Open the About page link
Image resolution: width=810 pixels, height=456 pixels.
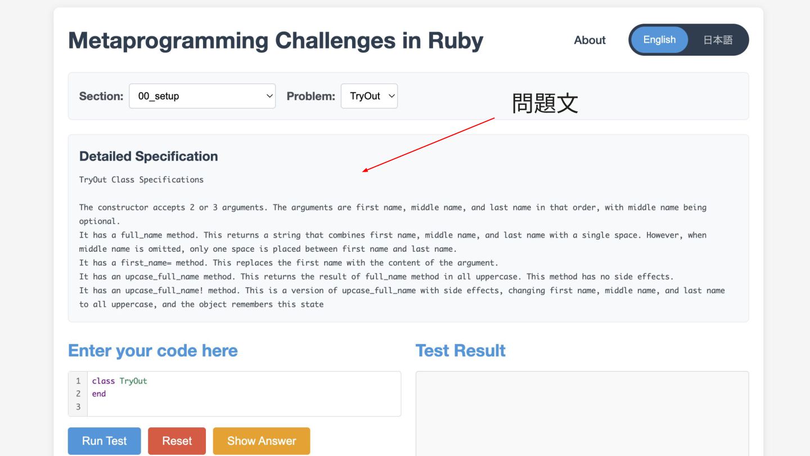(589, 40)
